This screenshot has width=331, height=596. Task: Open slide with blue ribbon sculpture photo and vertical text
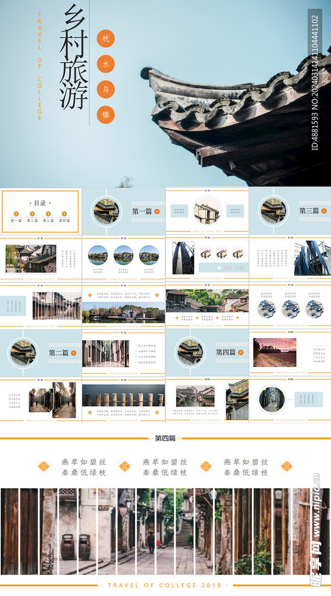tap(290, 258)
